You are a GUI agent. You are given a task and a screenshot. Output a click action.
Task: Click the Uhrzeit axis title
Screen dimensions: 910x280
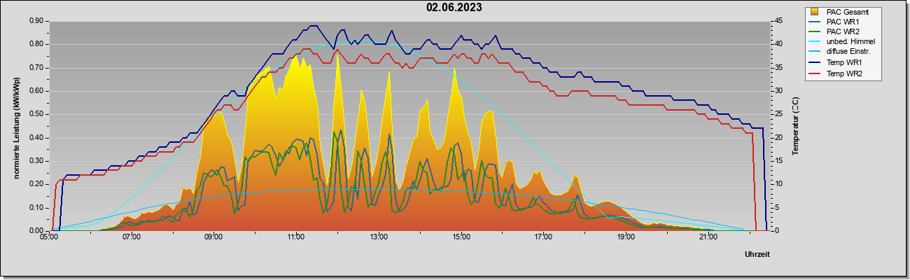pyautogui.click(x=757, y=255)
